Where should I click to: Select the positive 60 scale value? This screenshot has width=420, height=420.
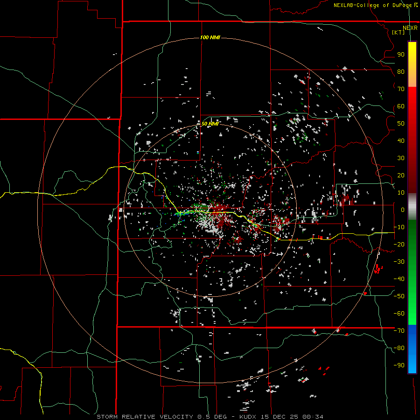(401, 106)
